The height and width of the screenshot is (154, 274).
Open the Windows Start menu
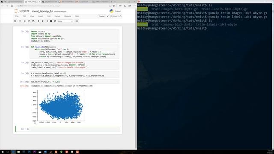pos(3,152)
